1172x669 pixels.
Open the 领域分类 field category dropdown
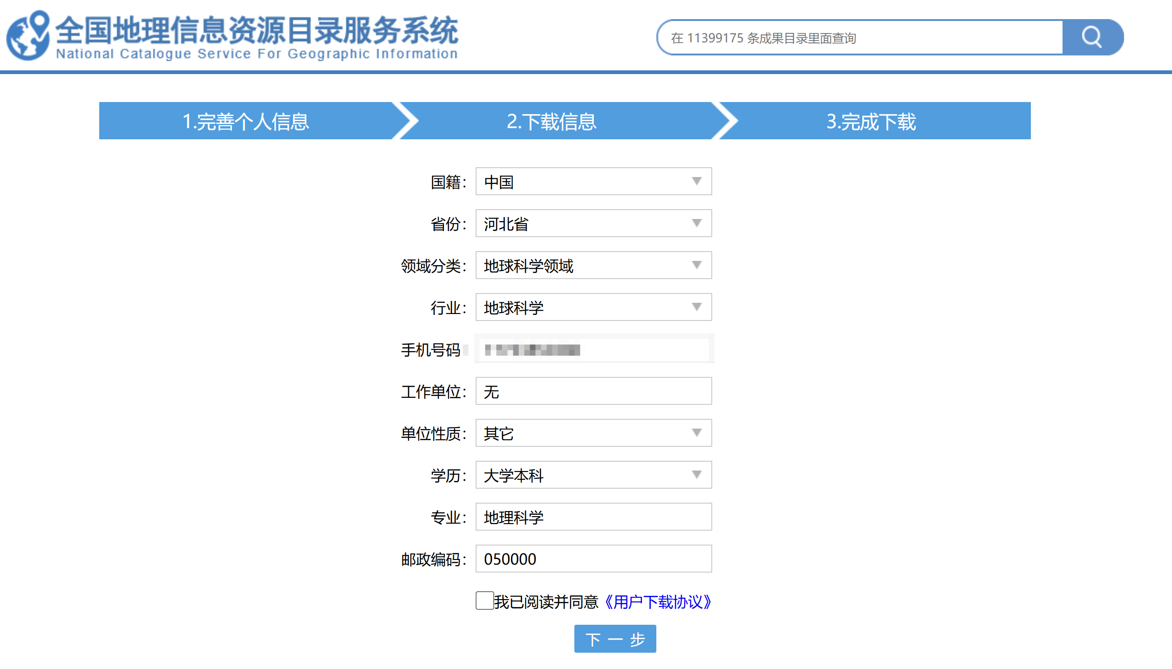click(x=593, y=265)
